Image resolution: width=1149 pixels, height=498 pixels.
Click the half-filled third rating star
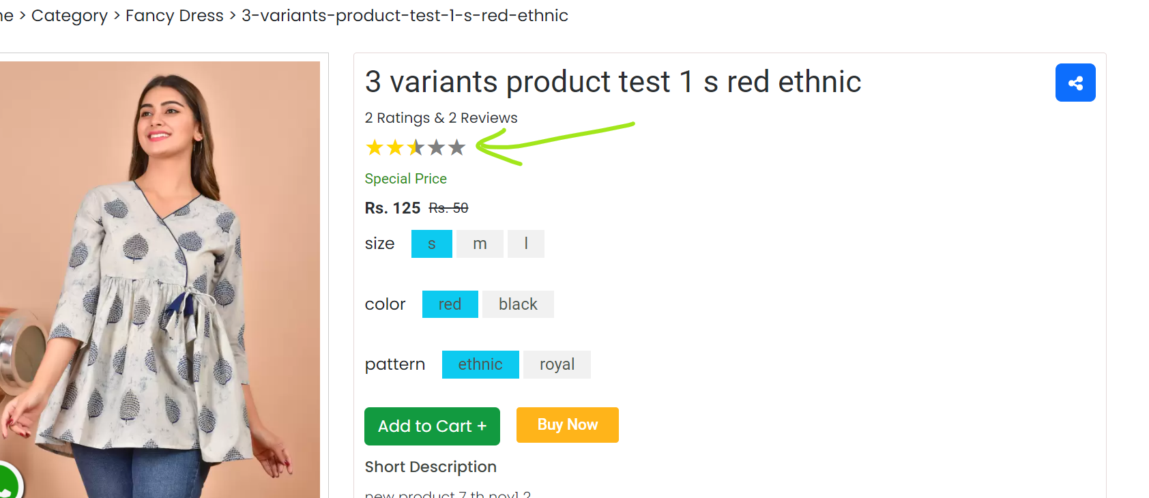click(416, 147)
